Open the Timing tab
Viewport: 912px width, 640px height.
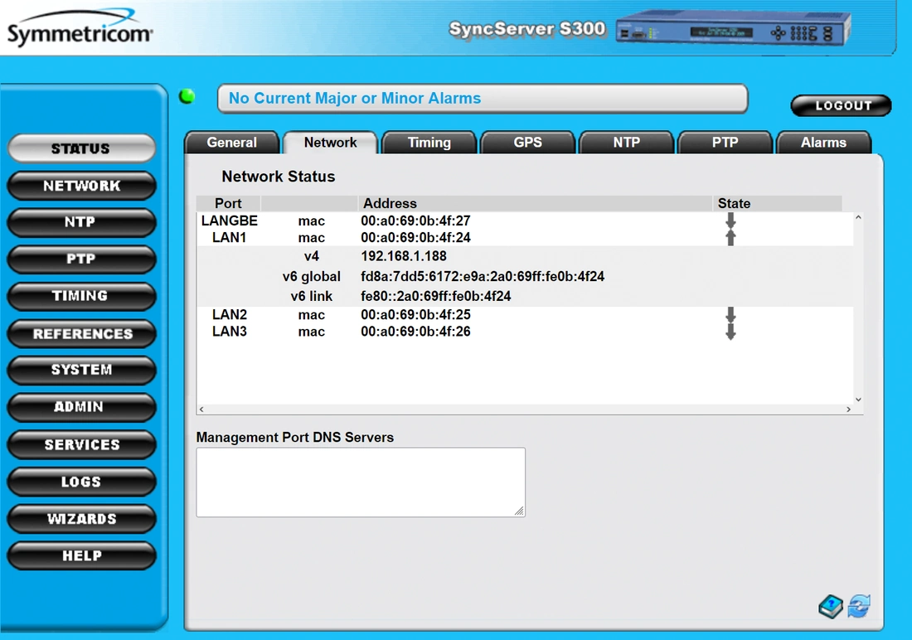tap(429, 143)
